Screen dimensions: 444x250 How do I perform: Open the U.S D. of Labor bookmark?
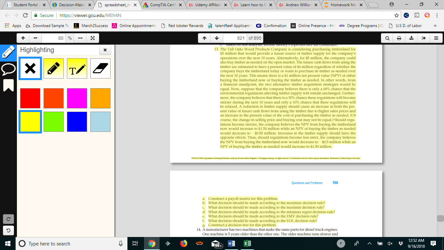coord(405,26)
